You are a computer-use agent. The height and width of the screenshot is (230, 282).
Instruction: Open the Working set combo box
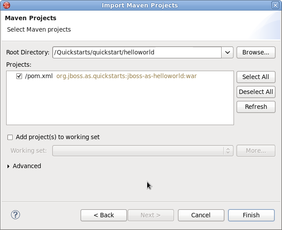(x=143, y=151)
